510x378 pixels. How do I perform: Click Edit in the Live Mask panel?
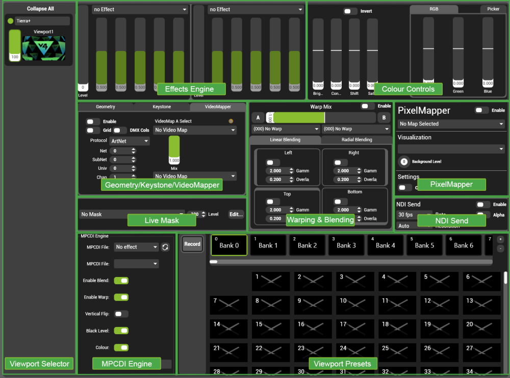[x=236, y=214]
